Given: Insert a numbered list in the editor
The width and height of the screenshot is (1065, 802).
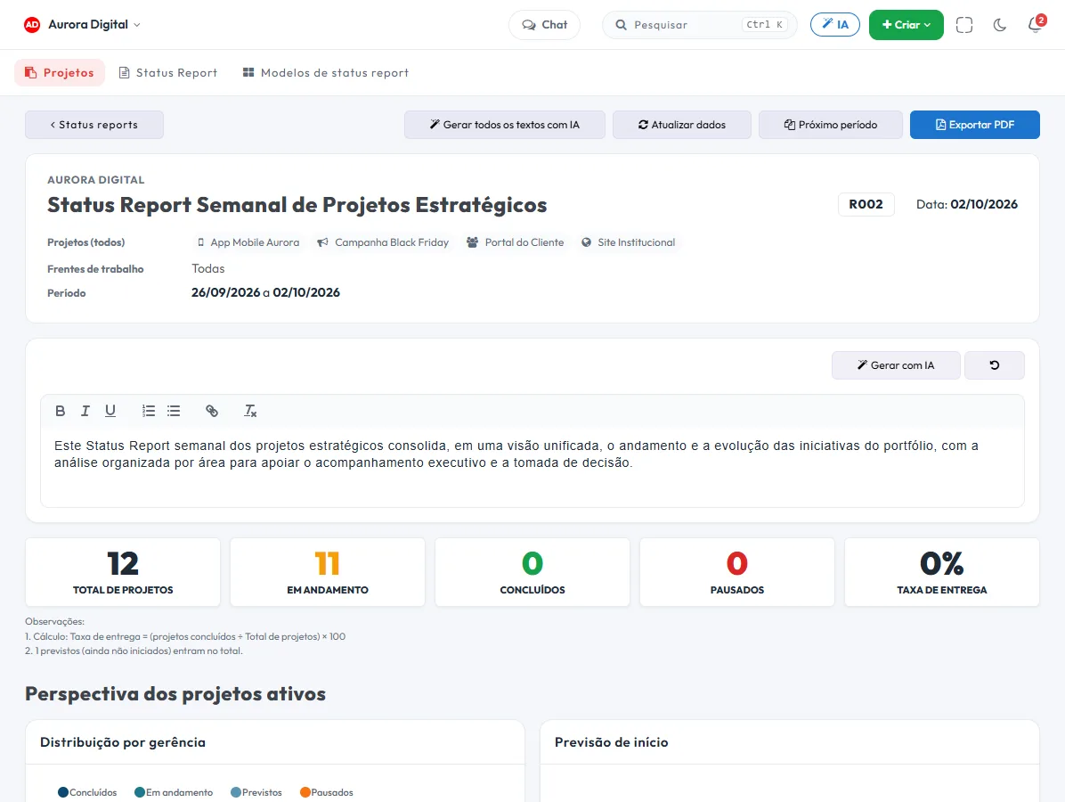Looking at the screenshot, I should click(x=149, y=411).
